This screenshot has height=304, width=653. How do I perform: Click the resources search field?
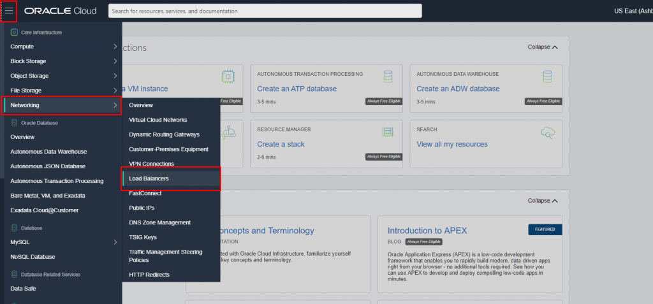[x=265, y=11]
